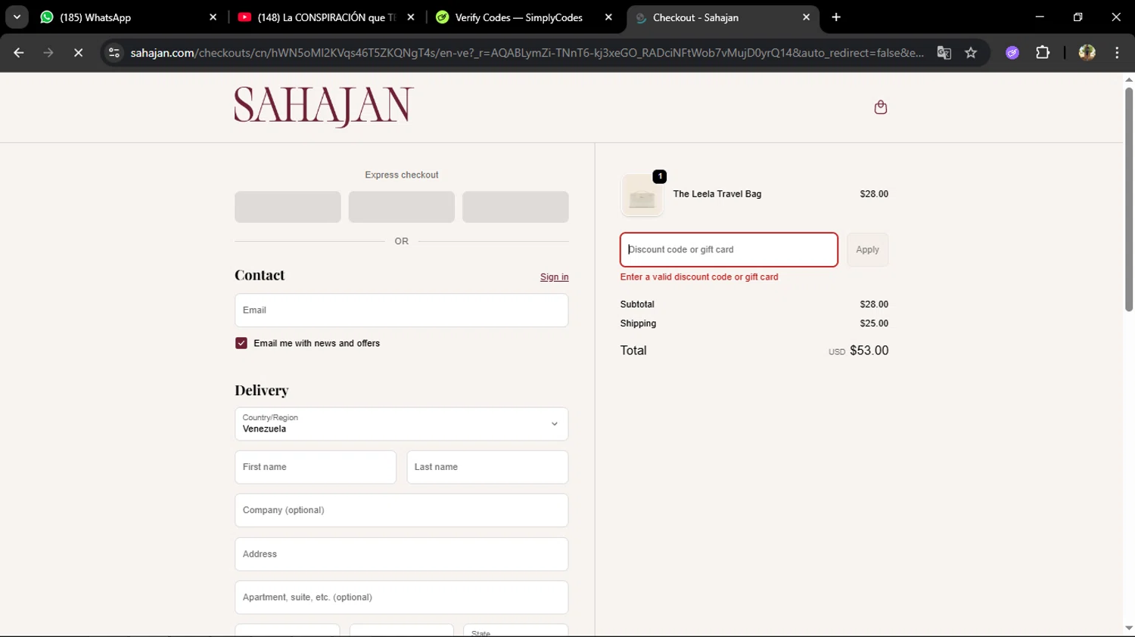
Task: Close the Verify Codes SimplyCodes tab
Action: [608, 17]
